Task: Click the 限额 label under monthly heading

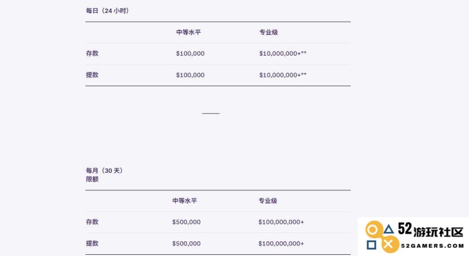Action: click(92, 179)
